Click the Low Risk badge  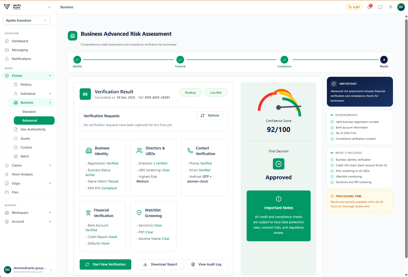point(216,92)
